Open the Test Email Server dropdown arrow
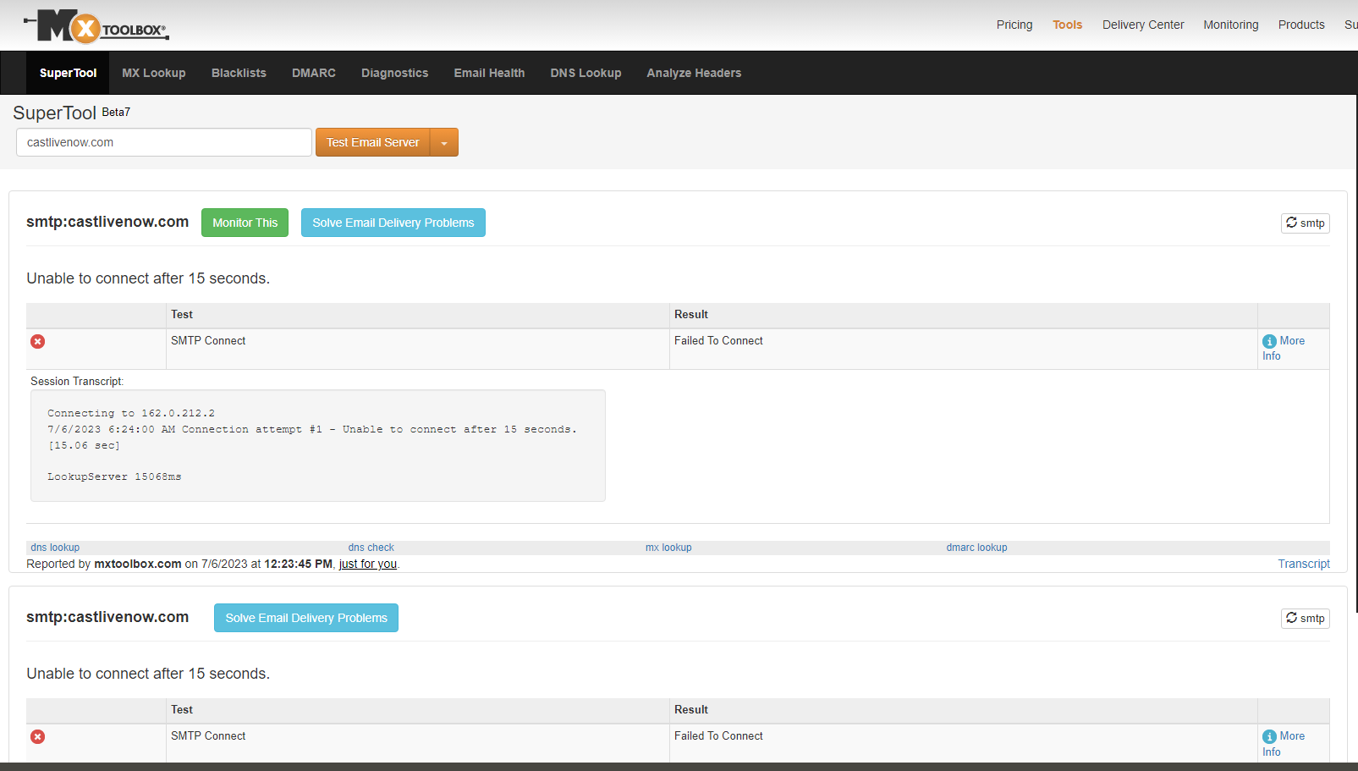 (x=444, y=142)
